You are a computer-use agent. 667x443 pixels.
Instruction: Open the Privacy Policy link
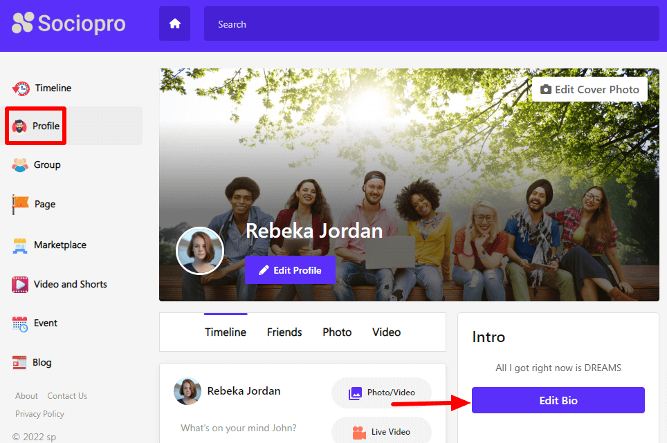[39, 414]
